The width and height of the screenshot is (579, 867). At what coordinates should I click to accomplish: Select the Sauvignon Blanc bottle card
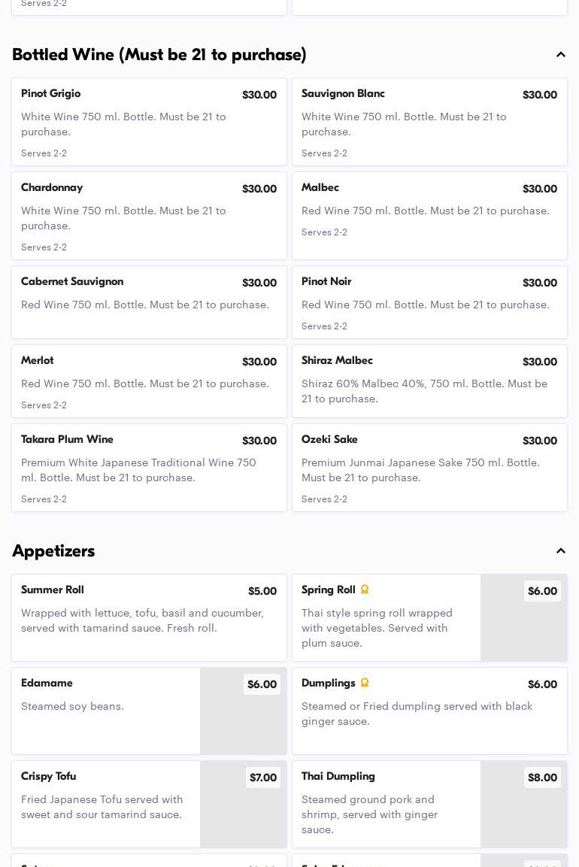tap(429, 122)
